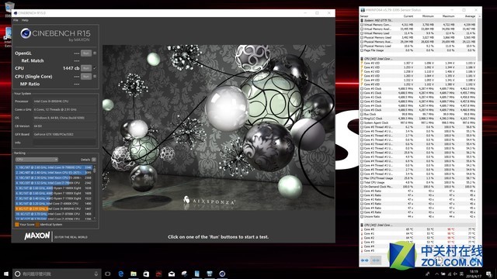Select ranking row 8 Core i7-6900K score 1490

pos(54,203)
